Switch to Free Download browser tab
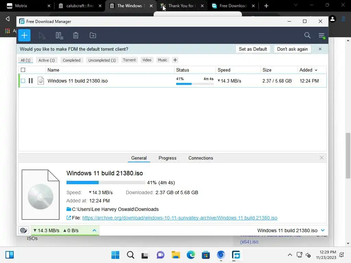 coord(233,6)
